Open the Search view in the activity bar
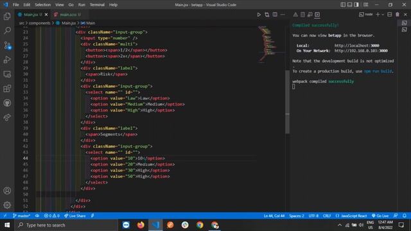 (7, 31)
